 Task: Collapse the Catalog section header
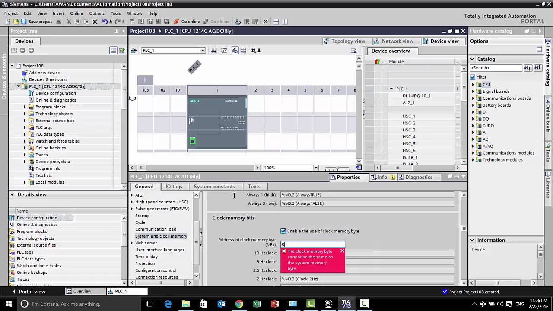tap(473, 59)
